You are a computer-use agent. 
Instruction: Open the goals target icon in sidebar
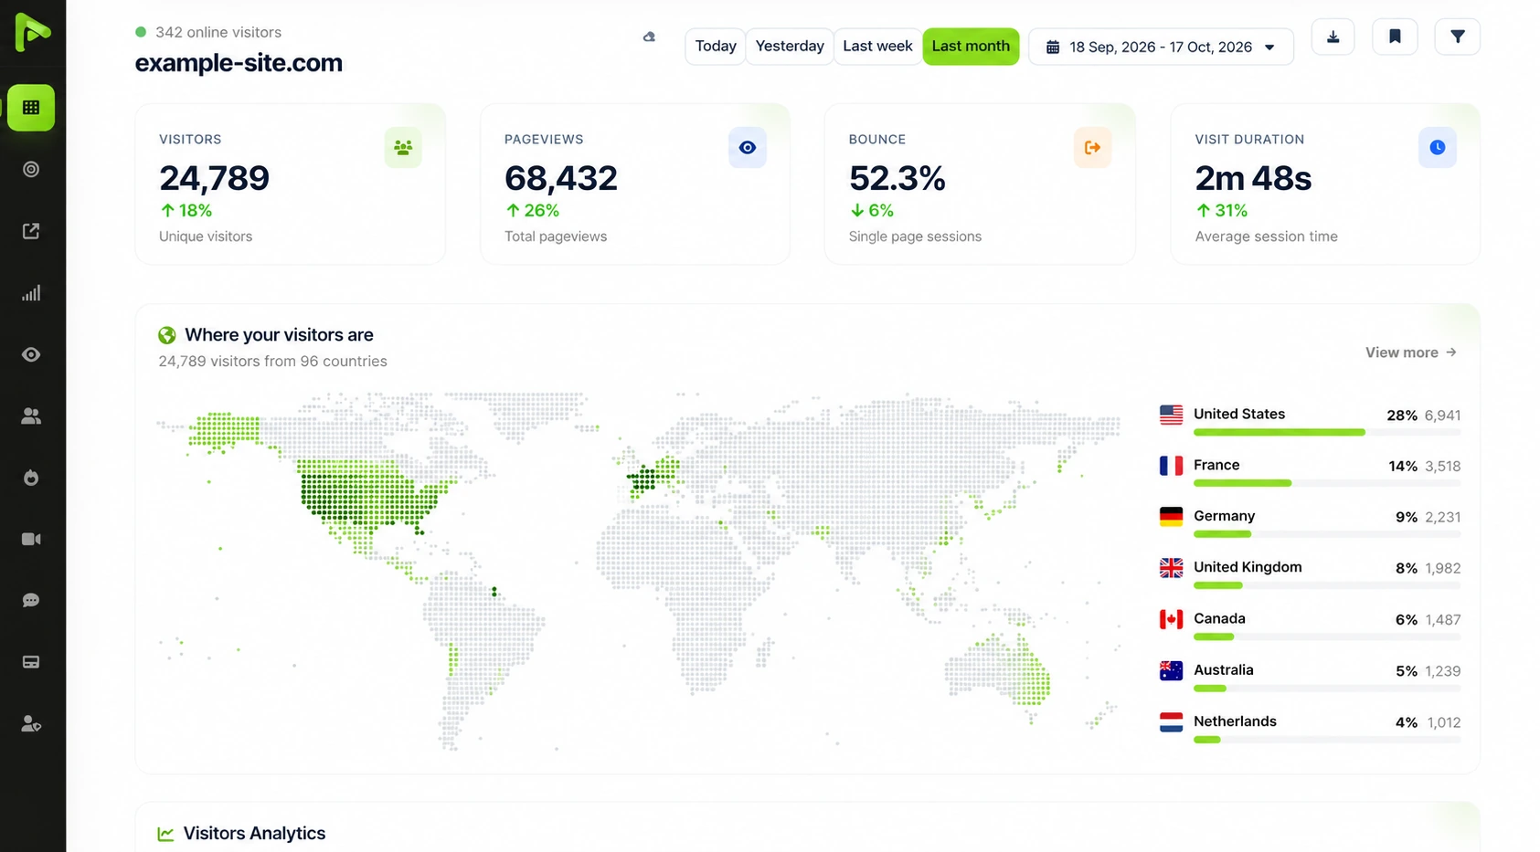[31, 169]
